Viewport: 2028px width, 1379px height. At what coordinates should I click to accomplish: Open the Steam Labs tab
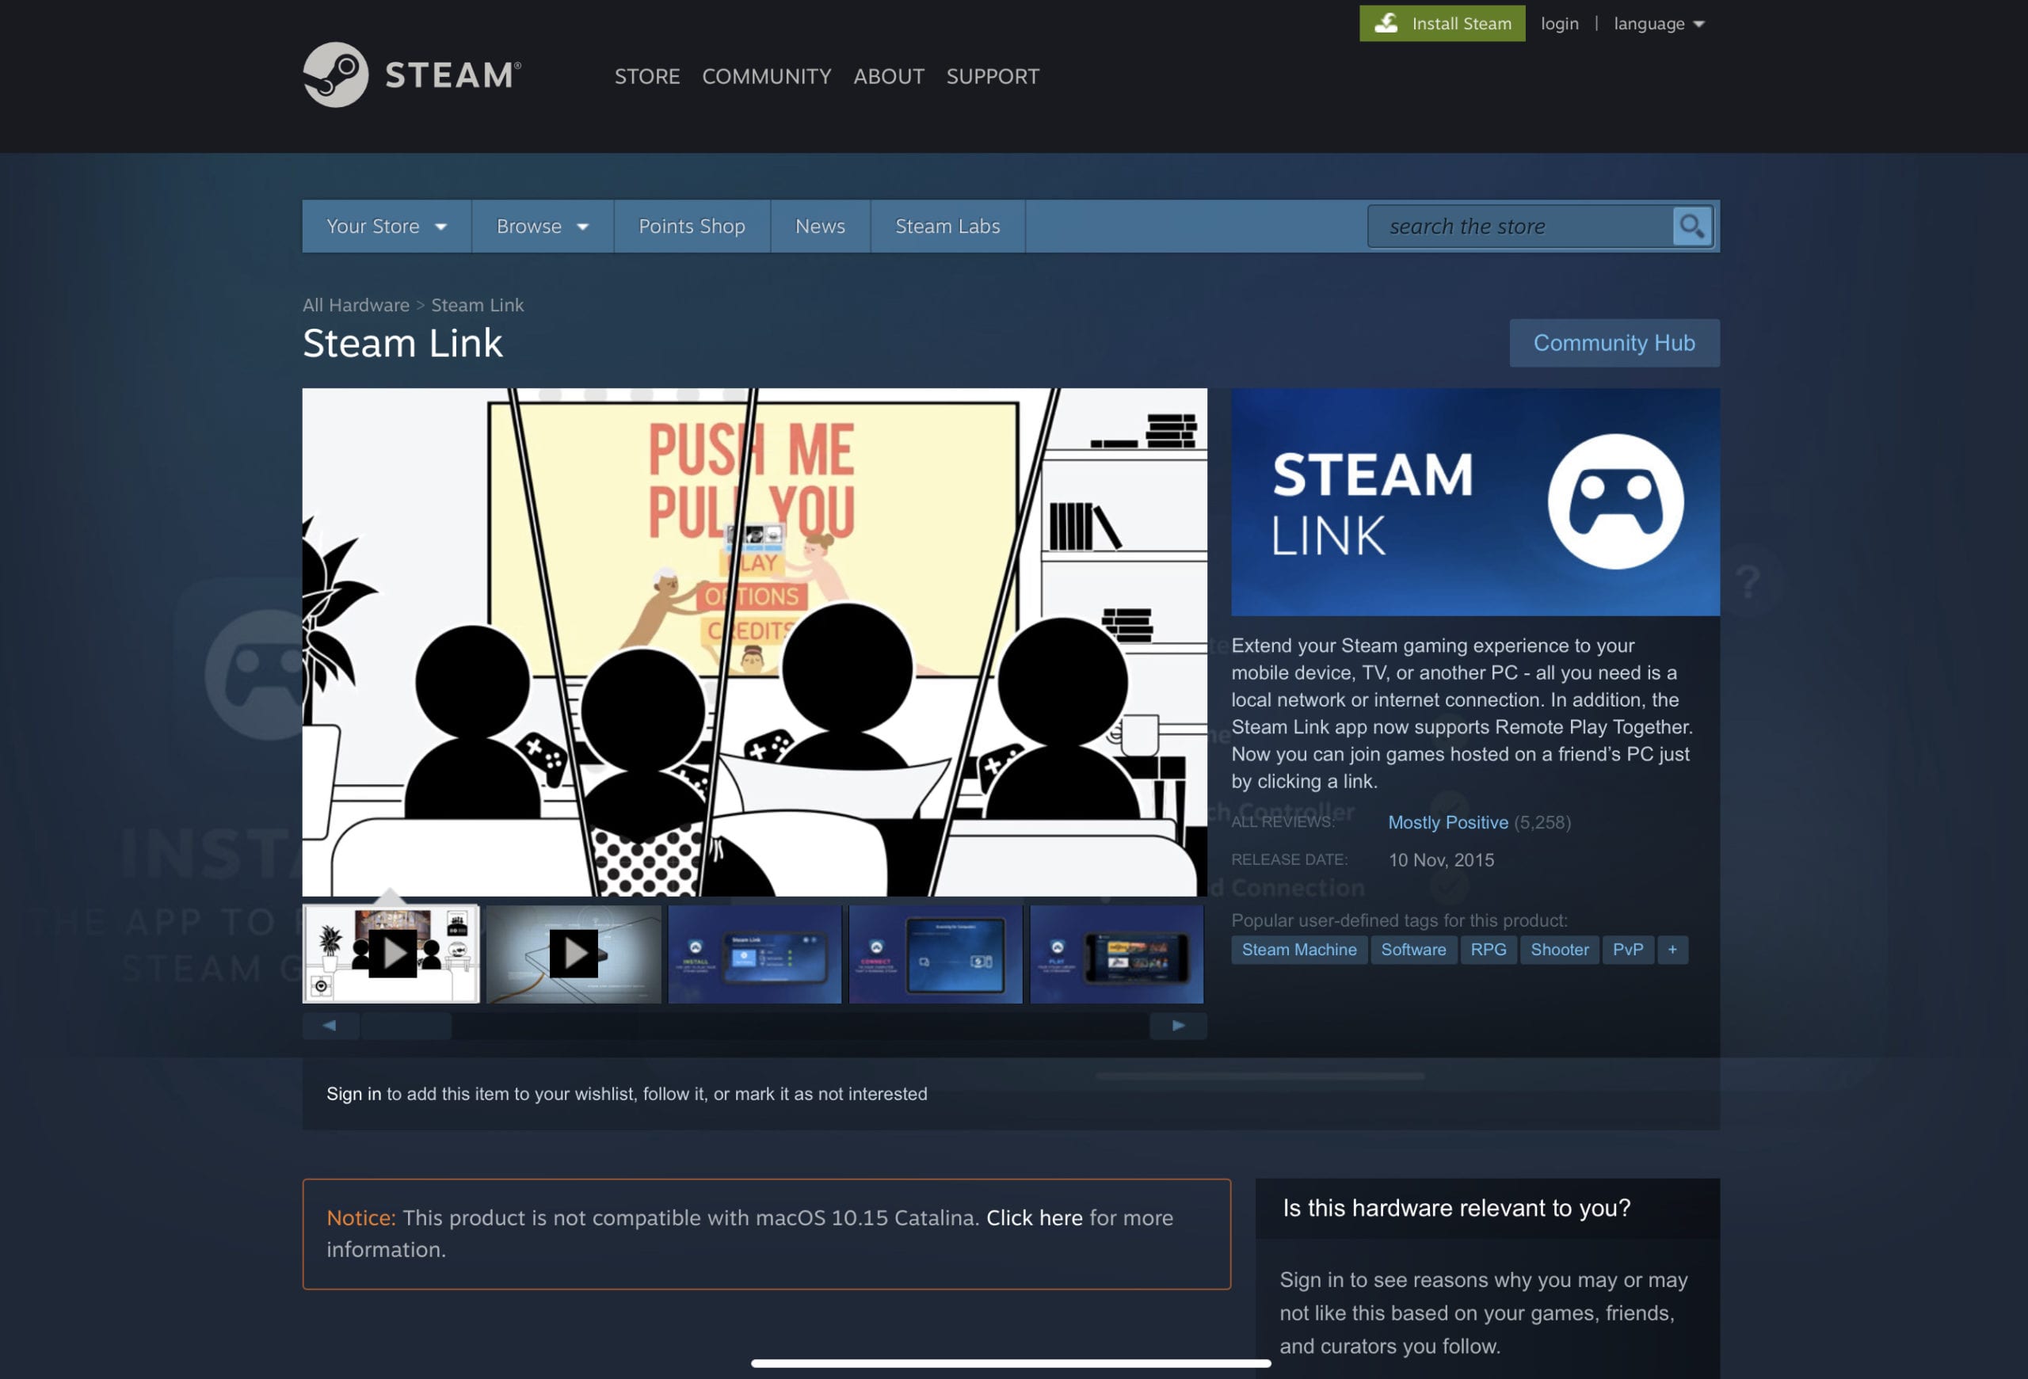click(947, 226)
